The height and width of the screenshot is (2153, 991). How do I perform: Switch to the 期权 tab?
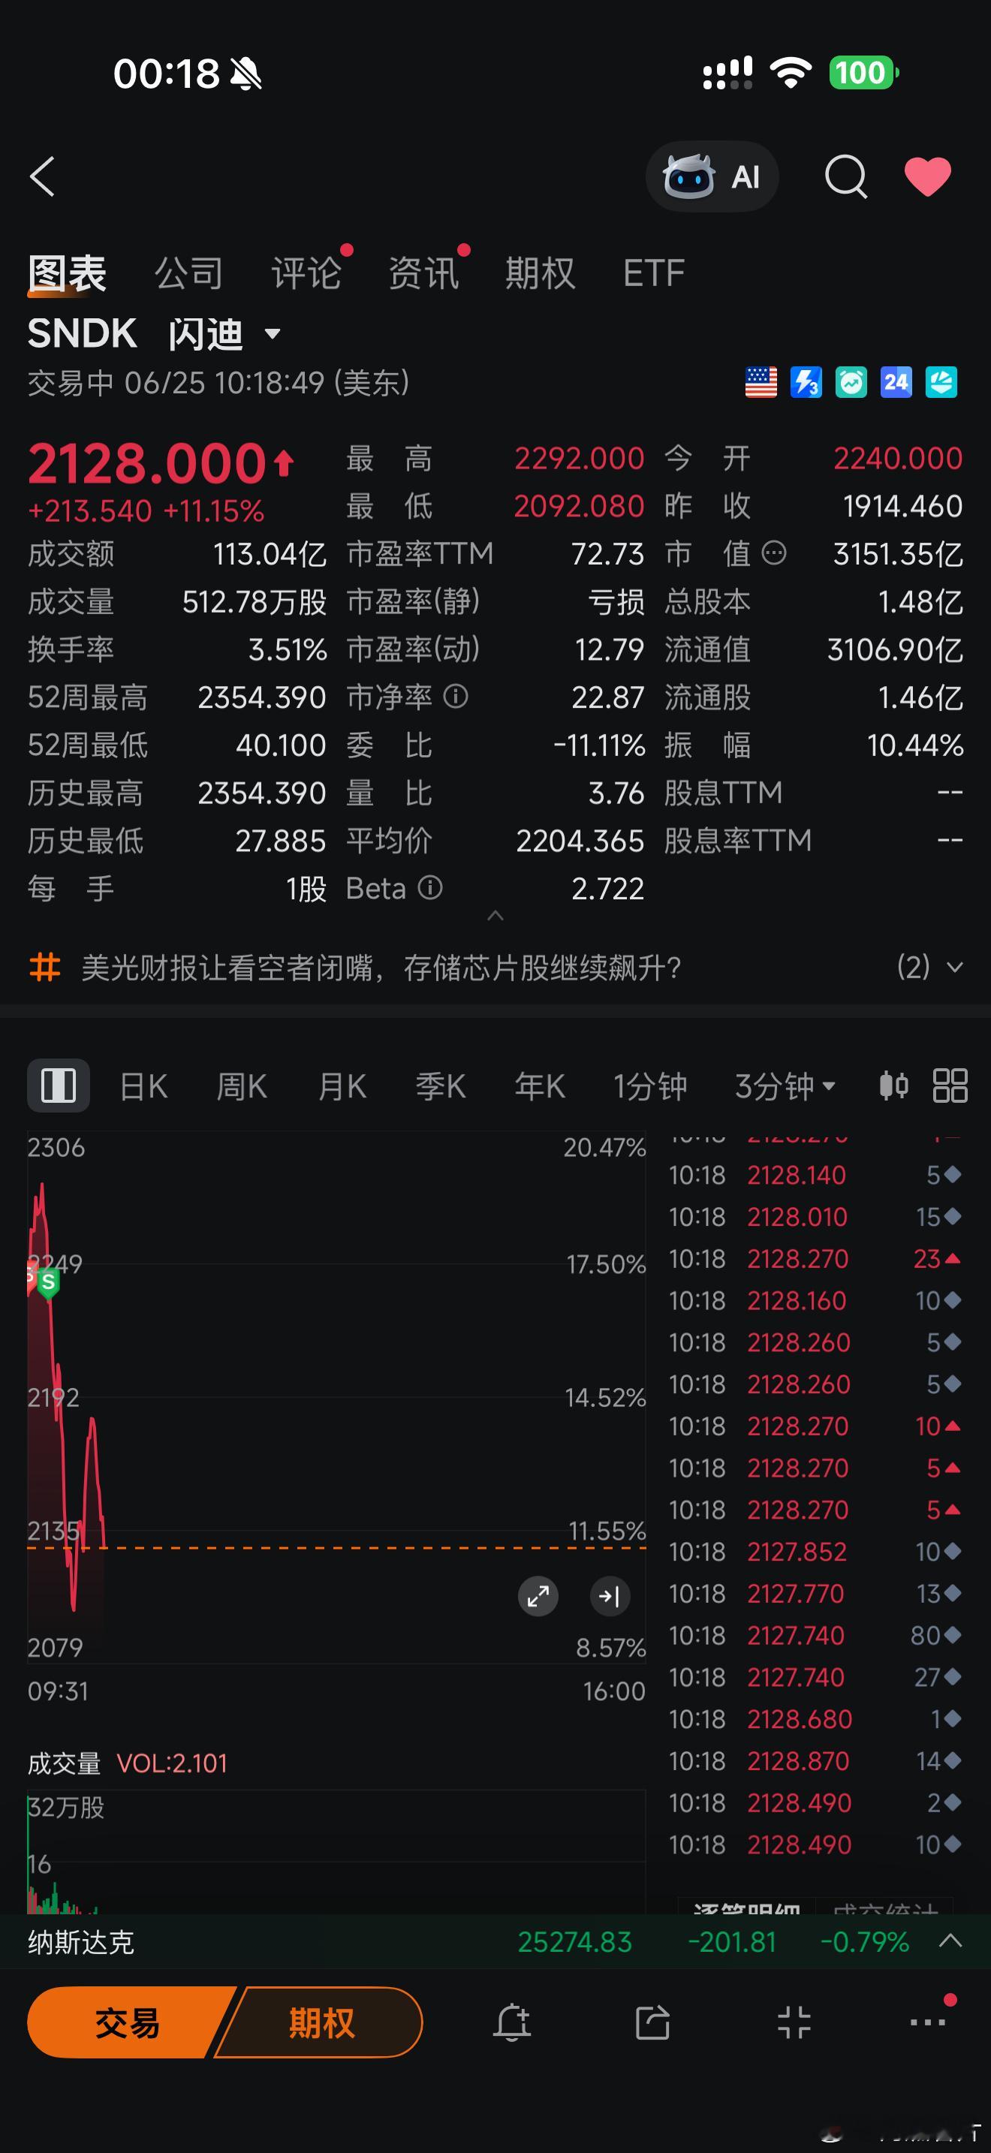tap(541, 273)
